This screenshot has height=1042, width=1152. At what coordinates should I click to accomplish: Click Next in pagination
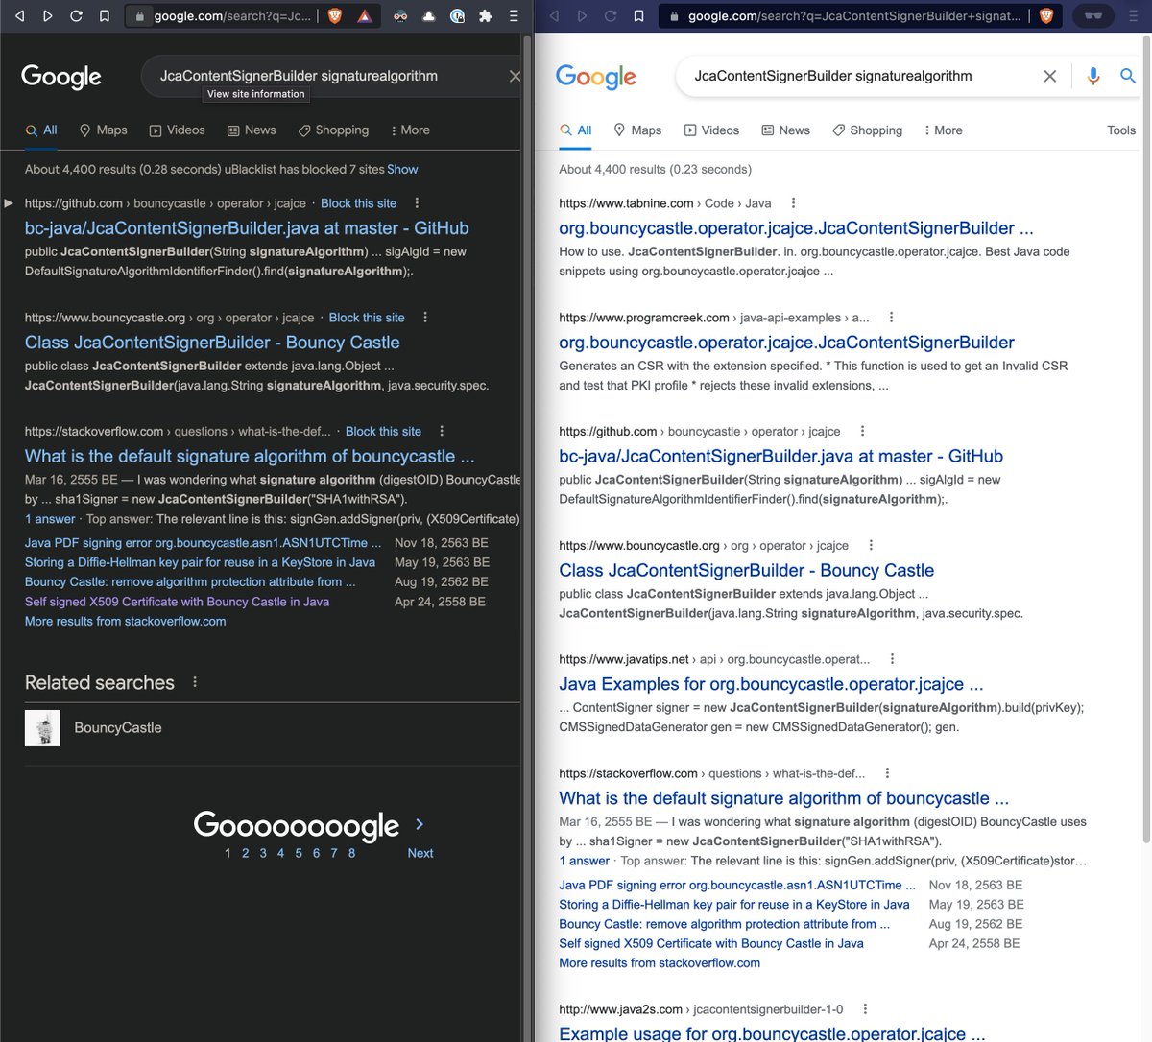tap(420, 853)
